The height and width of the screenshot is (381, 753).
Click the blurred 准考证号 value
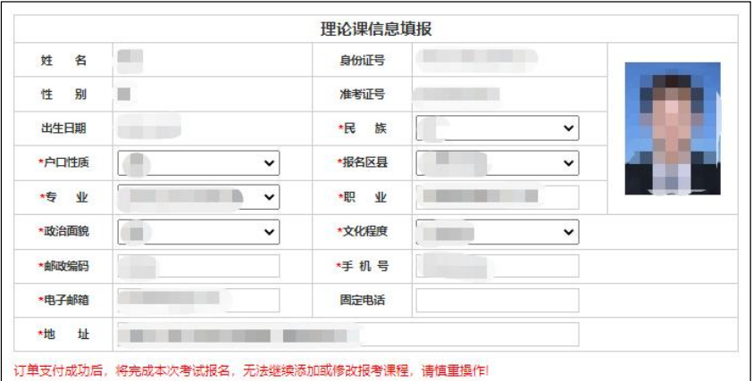point(457,95)
